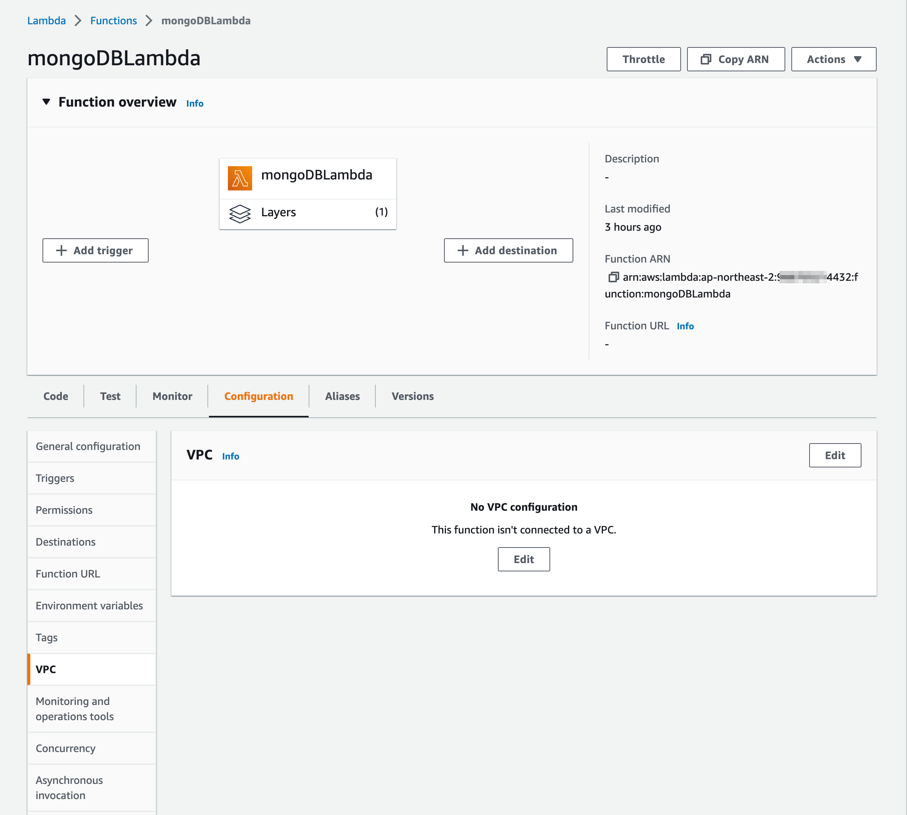The width and height of the screenshot is (907, 815).
Task: Open the Triggers configuration section
Action: (55, 478)
